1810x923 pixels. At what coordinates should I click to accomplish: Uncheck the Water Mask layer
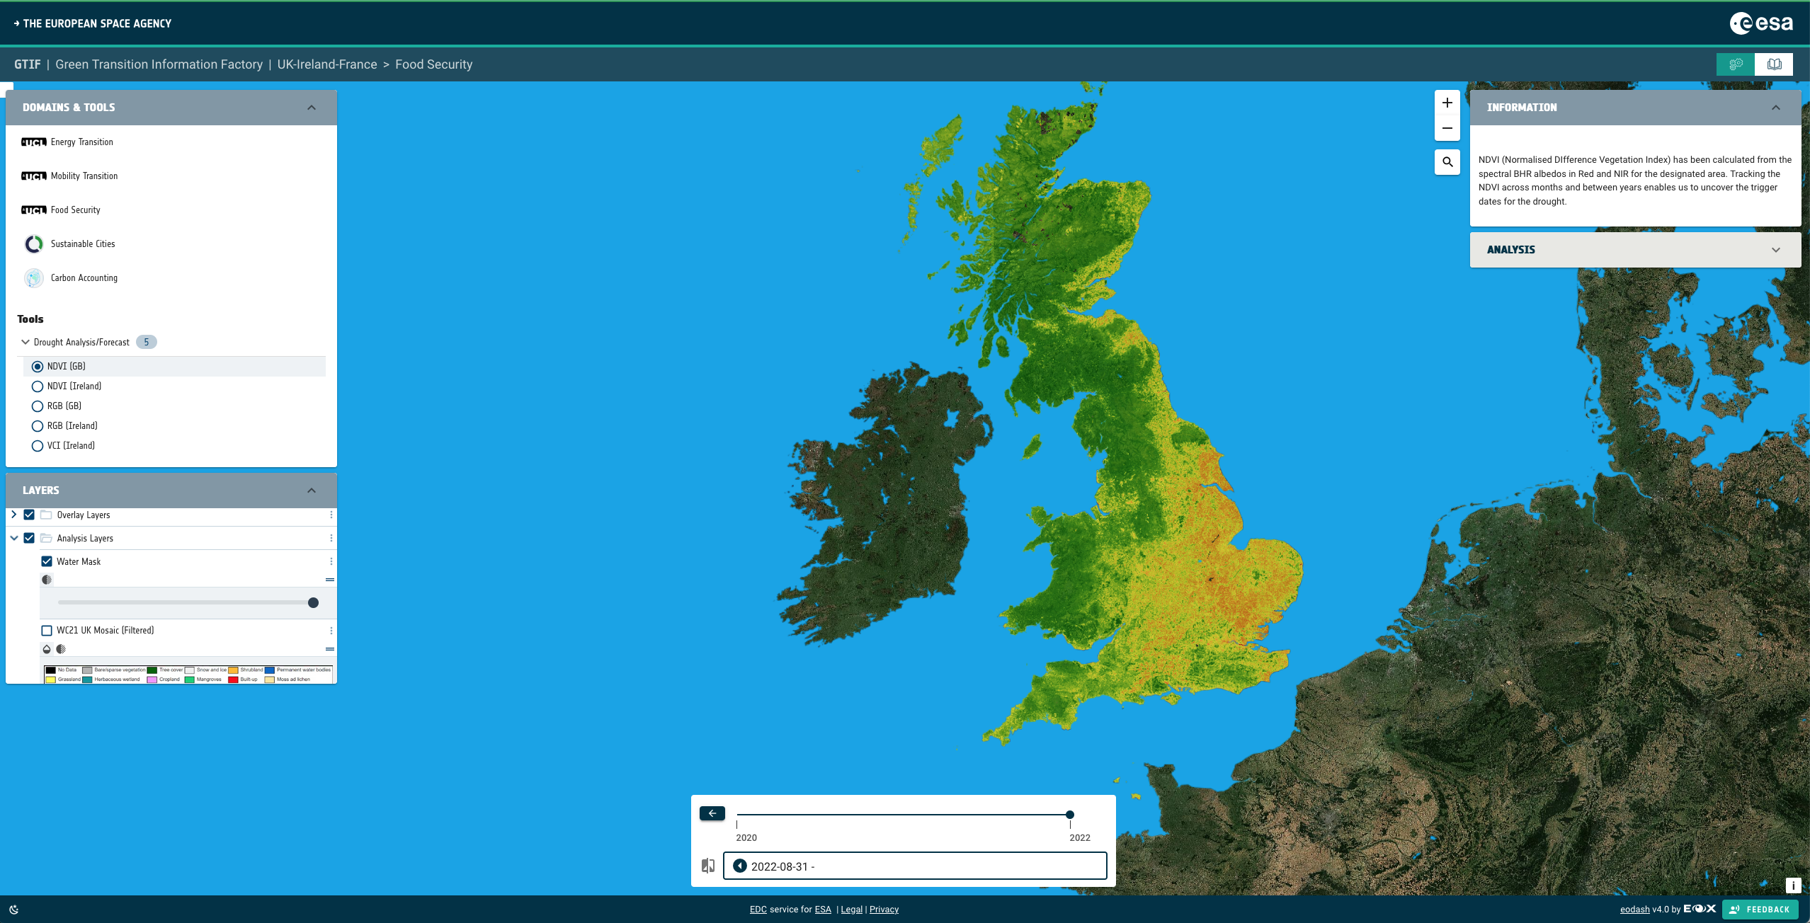(x=47, y=561)
